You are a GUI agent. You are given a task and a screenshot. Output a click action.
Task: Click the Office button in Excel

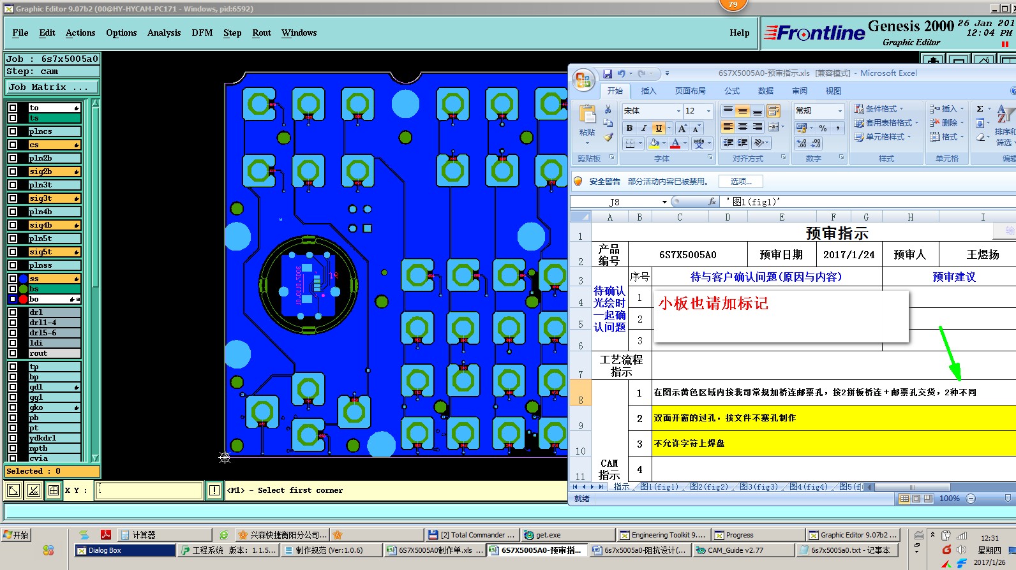pyautogui.click(x=583, y=80)
